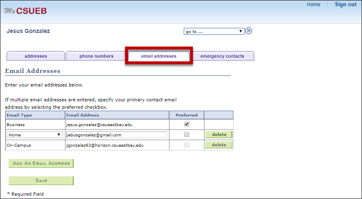Uncheck Preferred for Business email
The height and width of the screenshot is (199, 362).
click(x=186, y=124)
